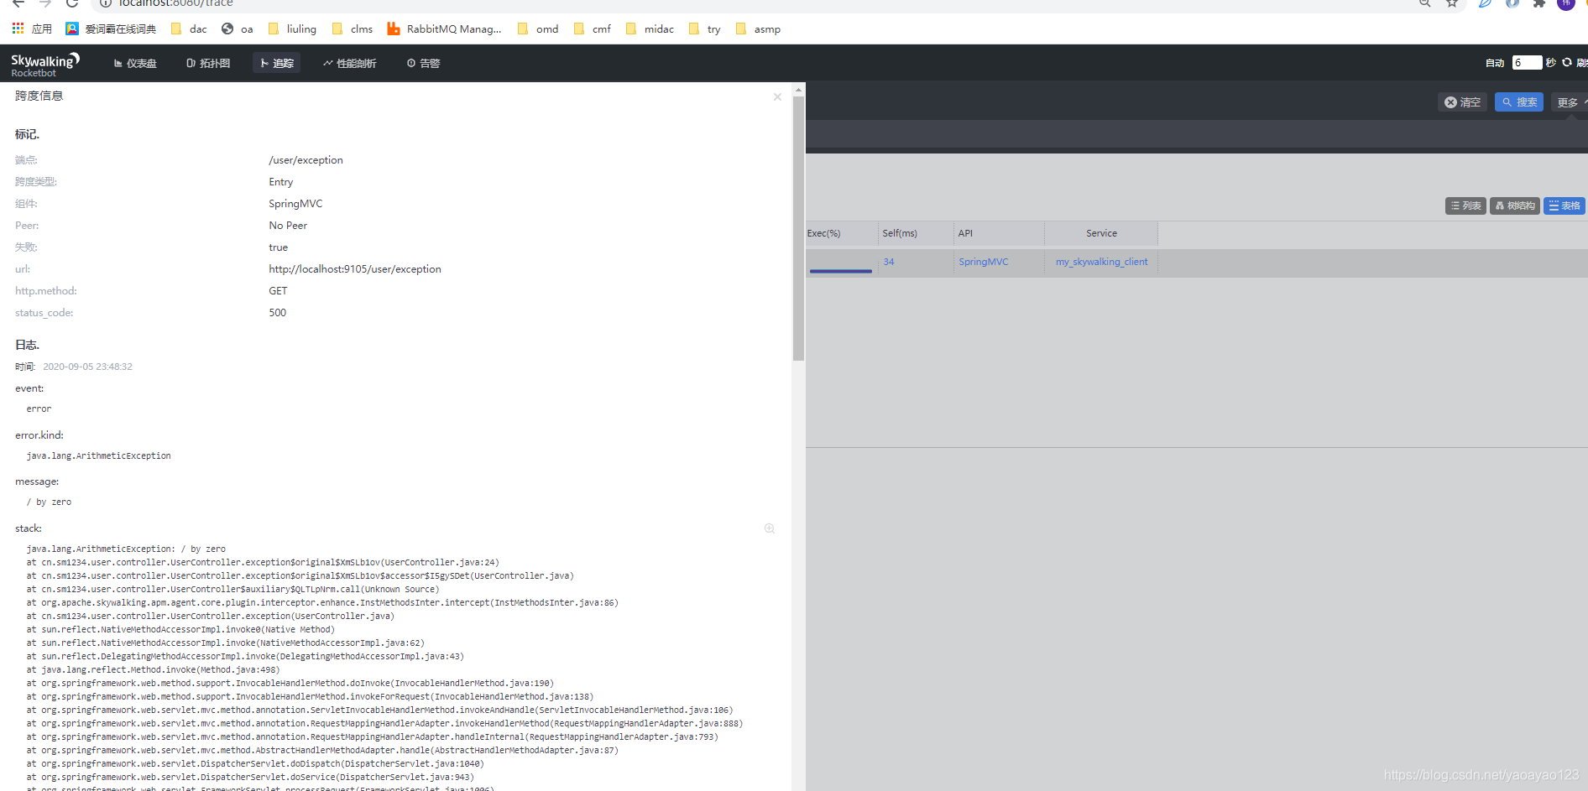Open the 爱词霸在线词典 bookmark
Image resolution: width=1588 pixels, height=791 pixels.
(111, 29)
